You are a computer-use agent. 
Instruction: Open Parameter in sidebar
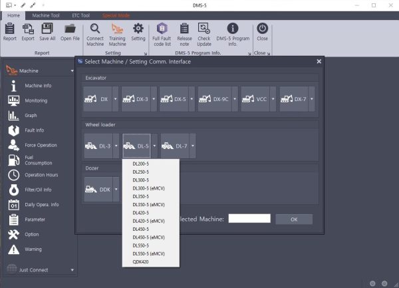point(35,219)
